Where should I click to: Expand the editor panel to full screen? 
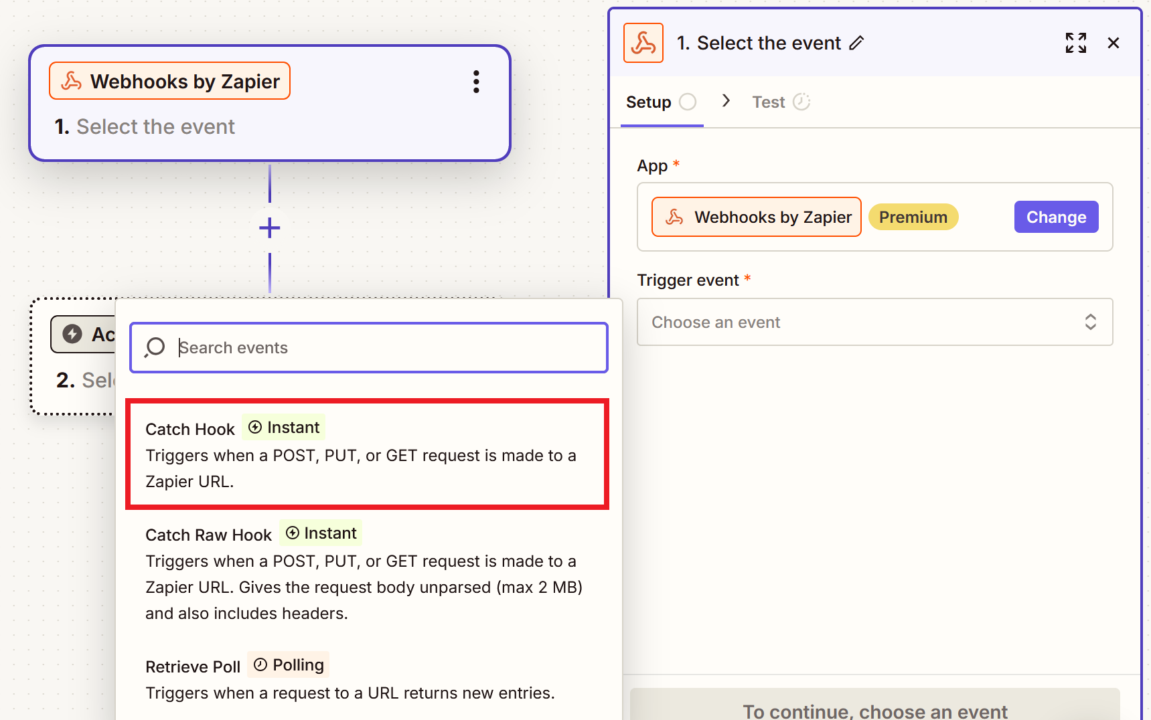[1076, 43]
